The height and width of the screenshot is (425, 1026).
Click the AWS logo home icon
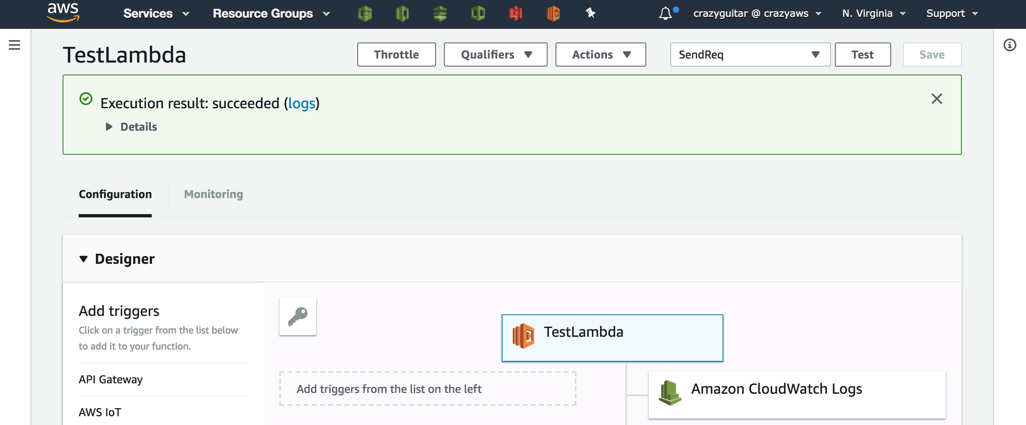click(x=63, y=13)
